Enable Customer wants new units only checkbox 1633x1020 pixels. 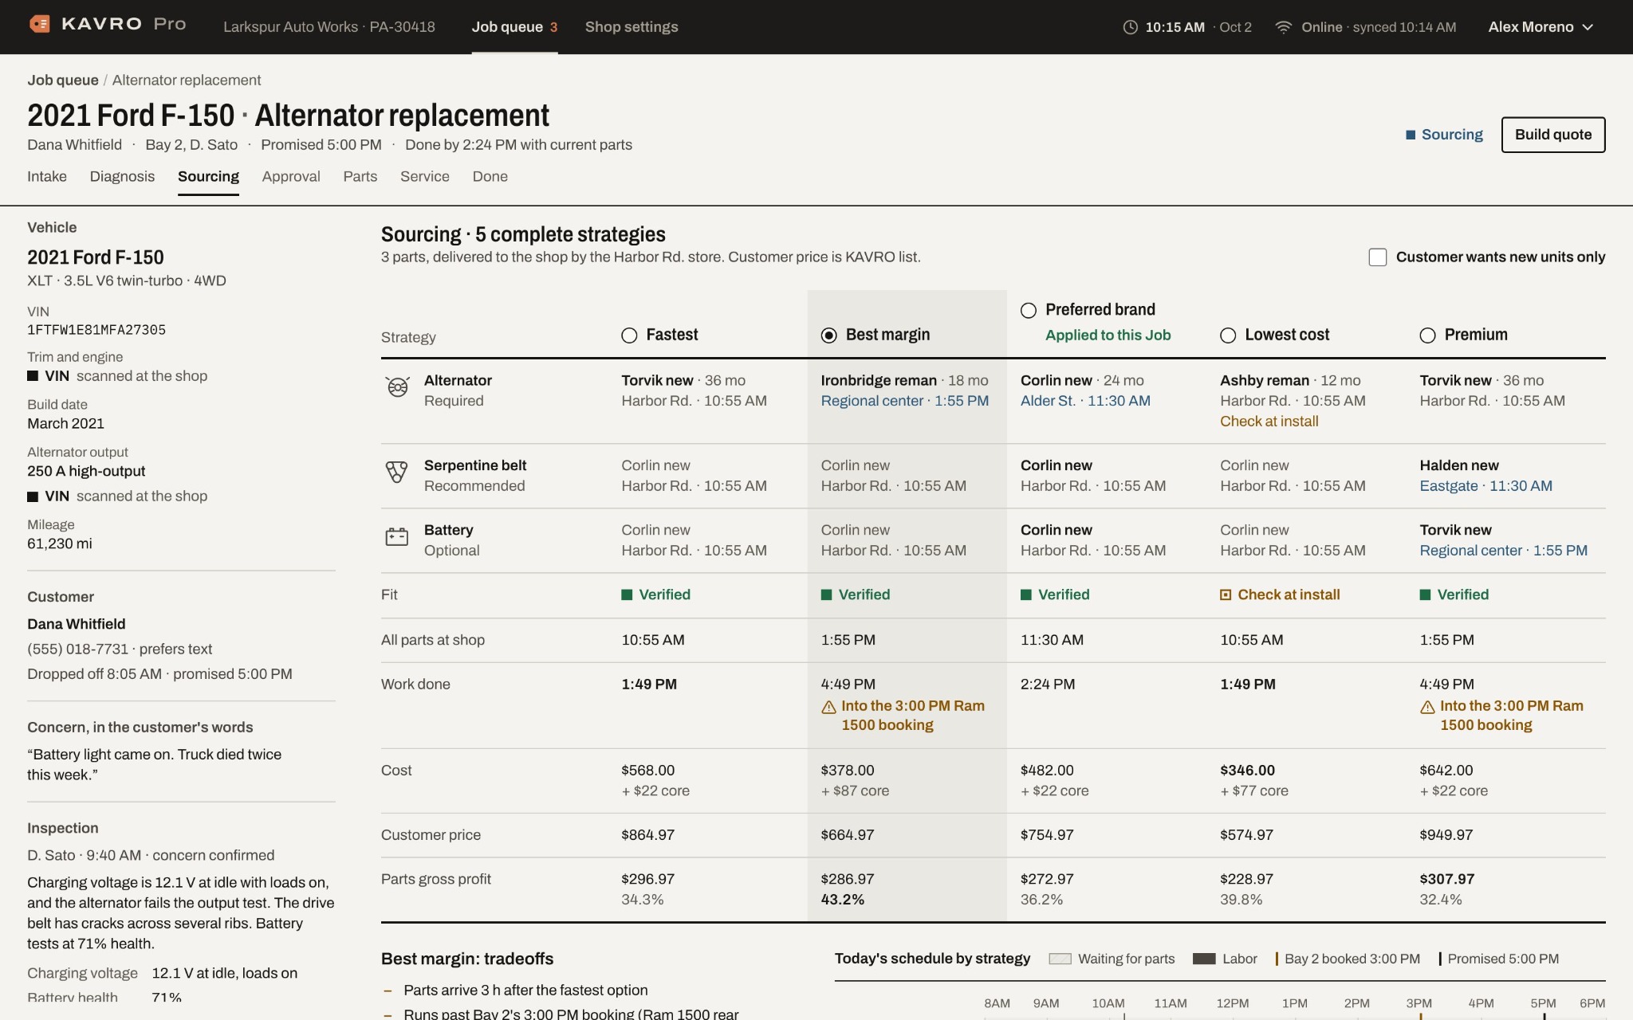tap(1378, 257)
